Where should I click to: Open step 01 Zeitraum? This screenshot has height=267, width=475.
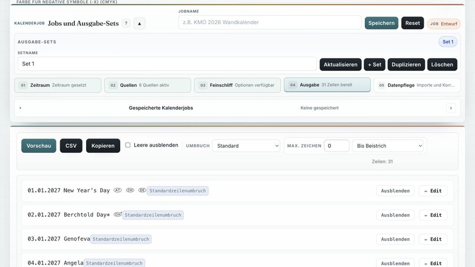click(x=58, y=85)
